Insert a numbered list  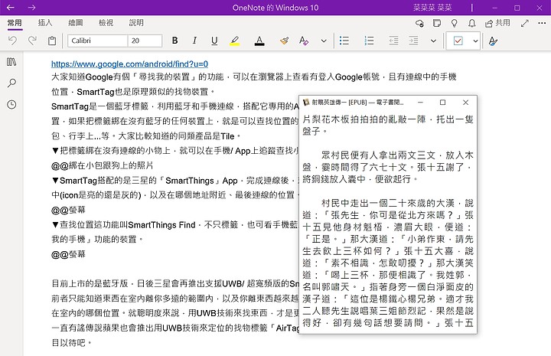click(x=369, y=41)
